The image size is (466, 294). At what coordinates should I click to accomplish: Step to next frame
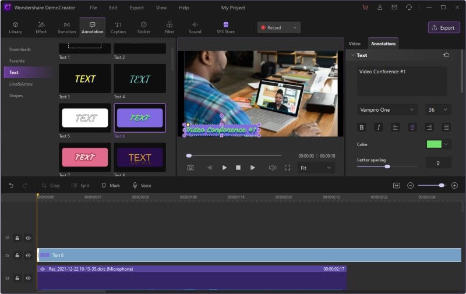[x=252, y=168]
